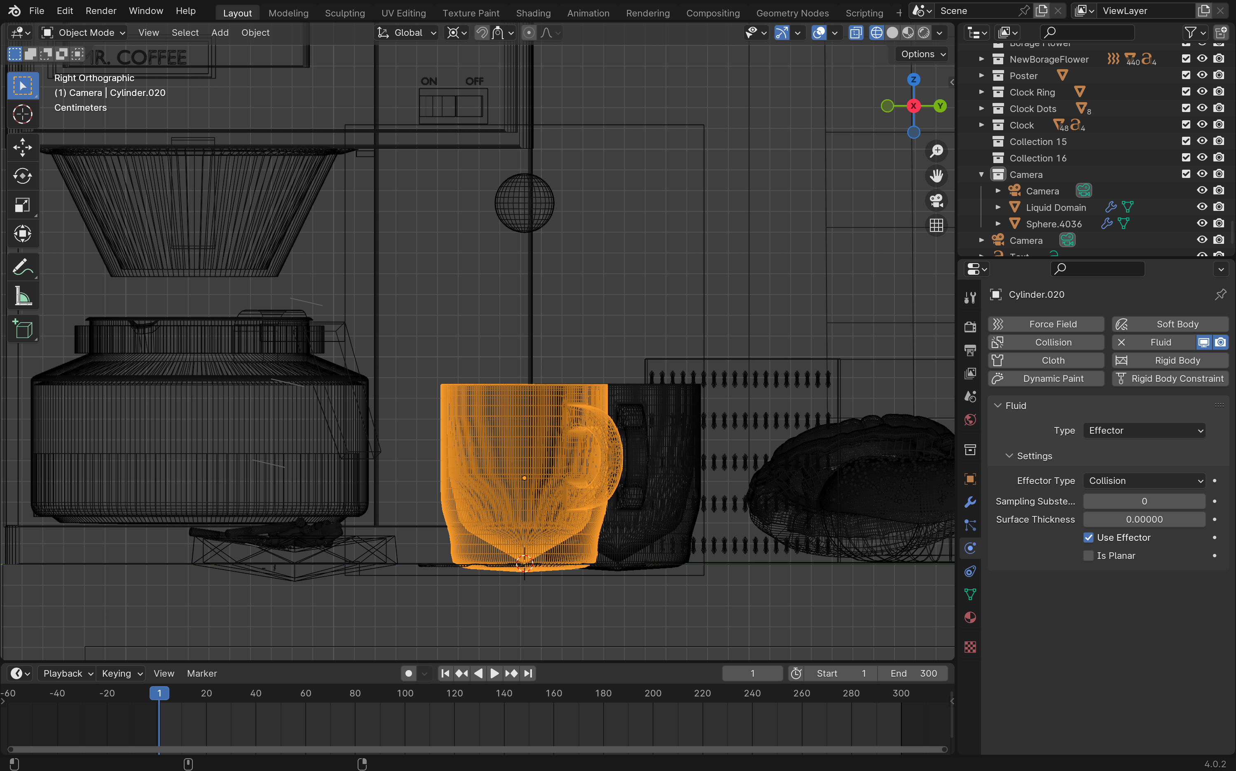Uncheck Poster collection exclude checkbox

point(1186,75)
